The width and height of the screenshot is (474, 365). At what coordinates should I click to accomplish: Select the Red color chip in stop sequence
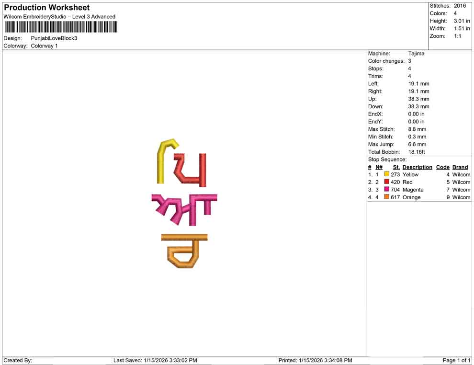coord(386,182)
